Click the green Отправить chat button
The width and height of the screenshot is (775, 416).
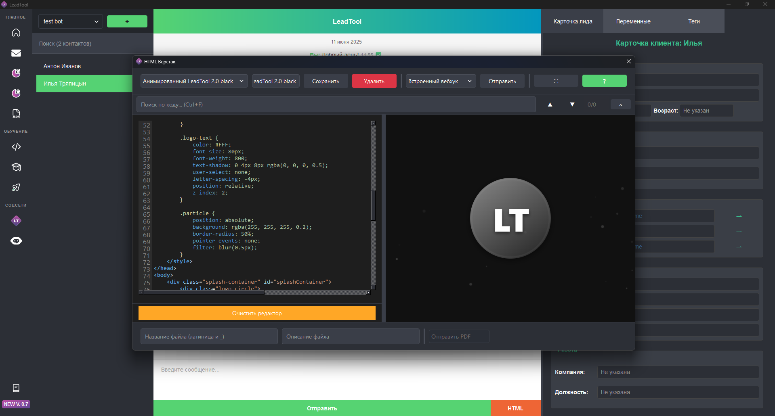322,408
